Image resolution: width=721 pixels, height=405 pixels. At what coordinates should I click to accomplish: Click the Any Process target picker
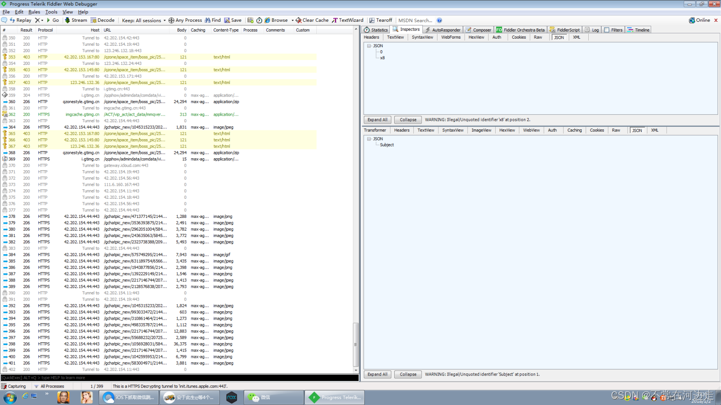point(185,20)
